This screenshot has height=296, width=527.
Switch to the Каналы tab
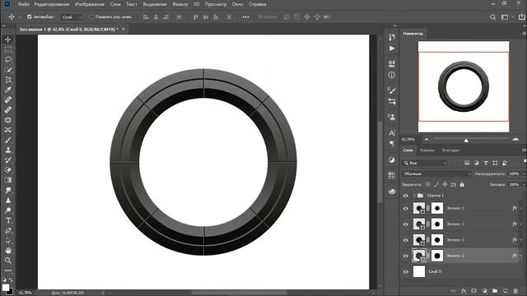coord(427,150)
